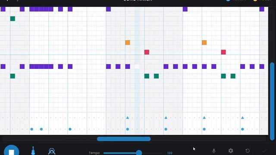Screen dimensions: 276x155
Task: Click the microphone record icon
Action: [214, 151]
